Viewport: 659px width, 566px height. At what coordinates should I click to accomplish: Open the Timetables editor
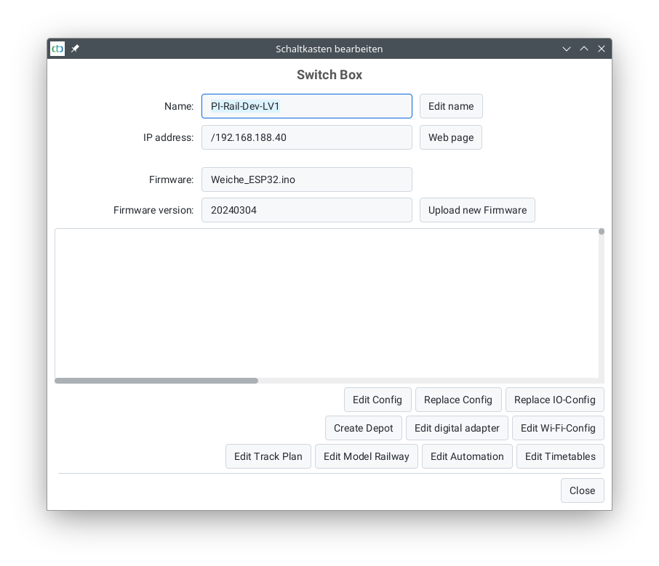pos(560,456)
